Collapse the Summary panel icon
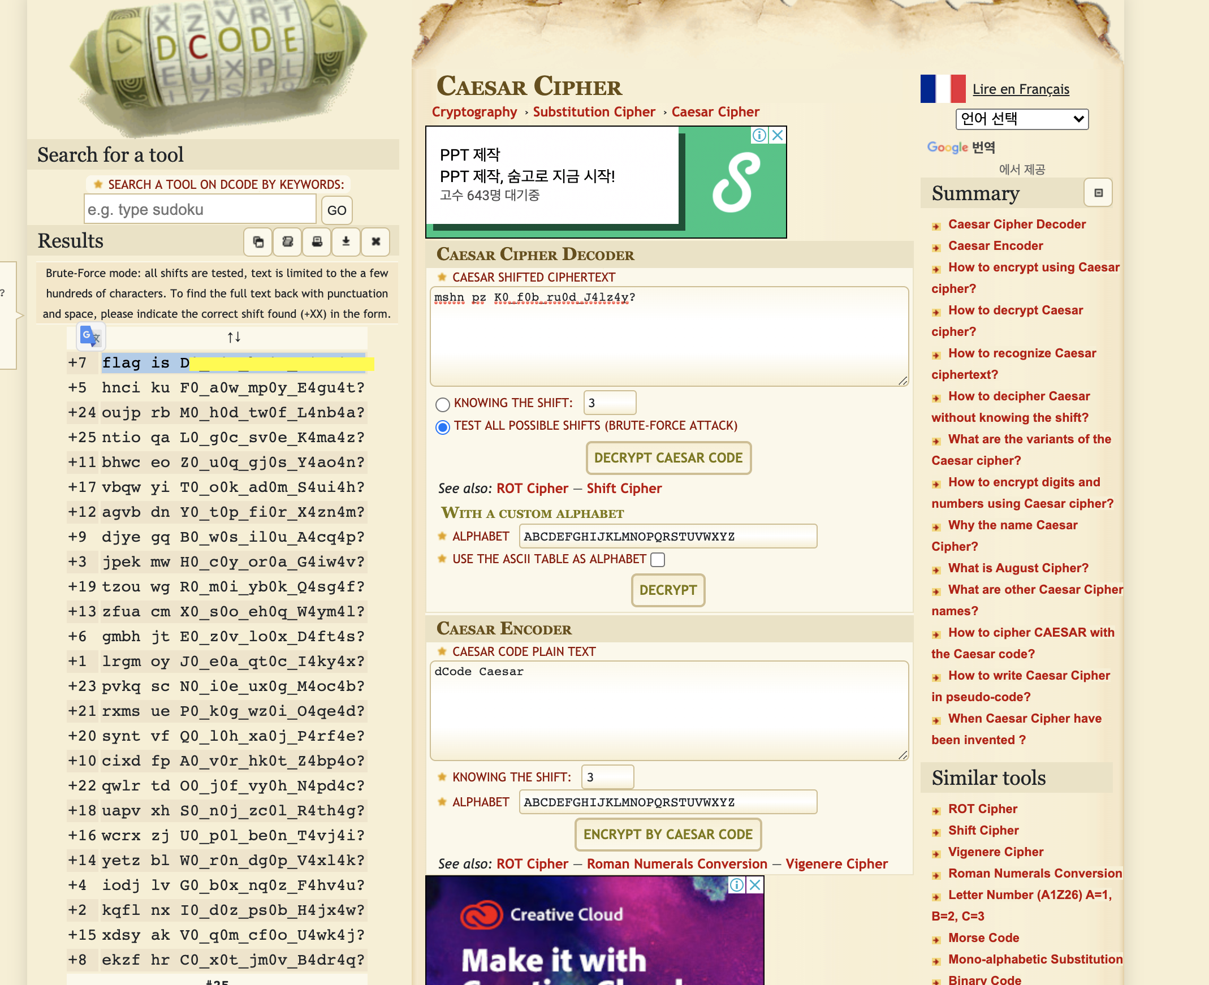Screen dimensions: 1209x985 click(1098, 193)
